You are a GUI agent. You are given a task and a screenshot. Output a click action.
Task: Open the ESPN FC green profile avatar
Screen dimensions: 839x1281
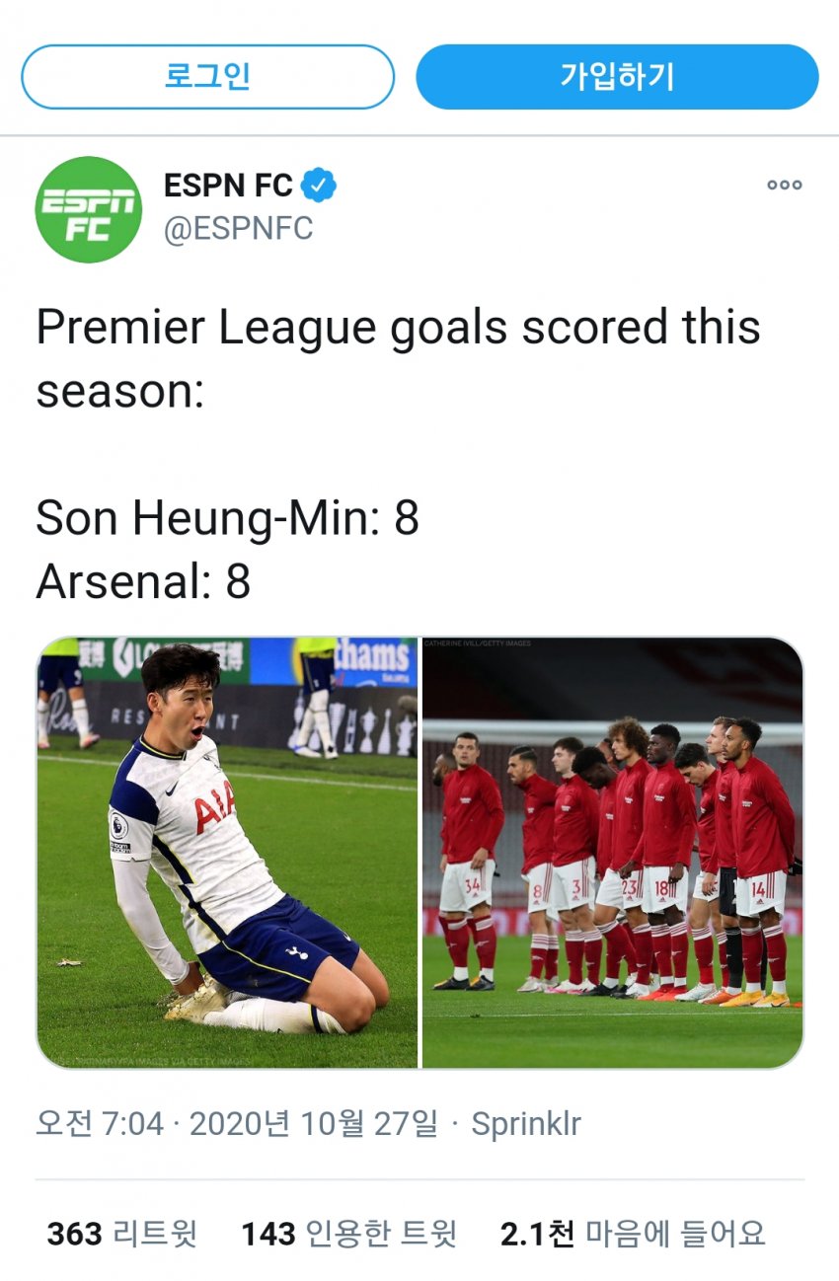pyautogui.click(x=88, y=209)
